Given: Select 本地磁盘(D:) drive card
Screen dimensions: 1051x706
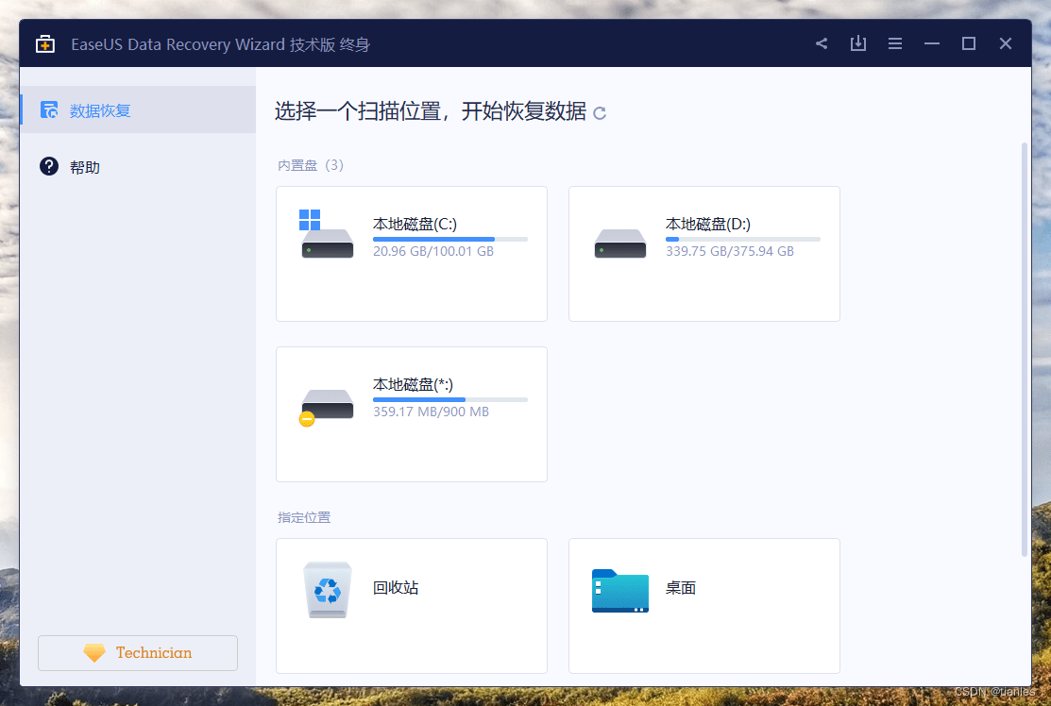Looking at the screenshot, I should [703, 253].
